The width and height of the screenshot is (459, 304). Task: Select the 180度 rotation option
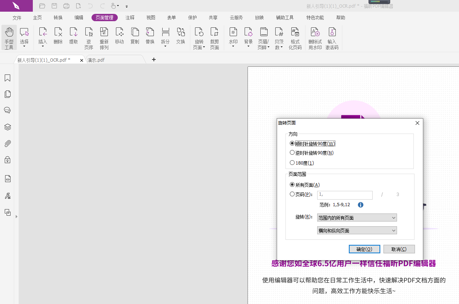click(292, 162)
